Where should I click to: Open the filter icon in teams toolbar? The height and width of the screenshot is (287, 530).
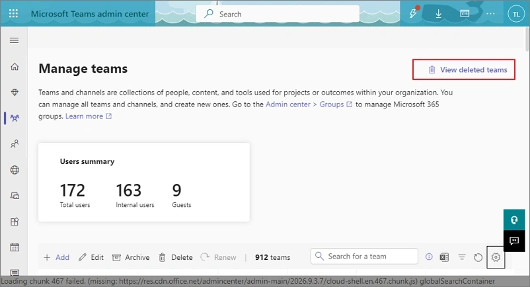(x=462, y=257)
